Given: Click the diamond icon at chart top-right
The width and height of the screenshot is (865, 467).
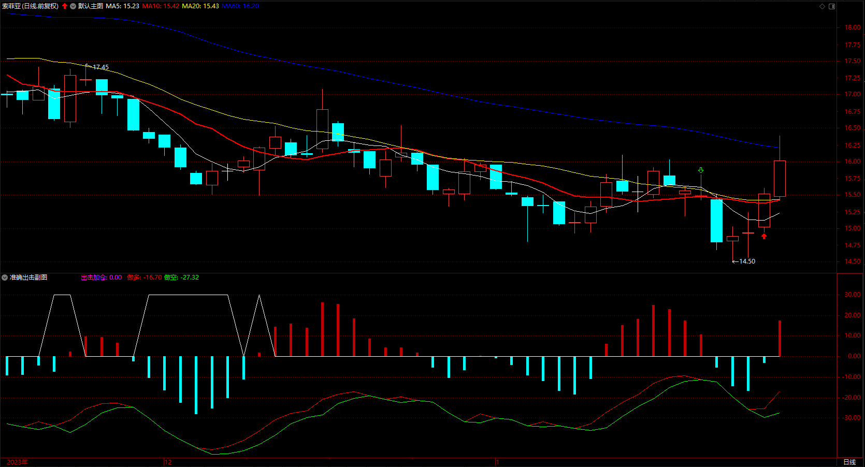Looking at the screenshot, I should pyautogui.click(x=822, y=6).
